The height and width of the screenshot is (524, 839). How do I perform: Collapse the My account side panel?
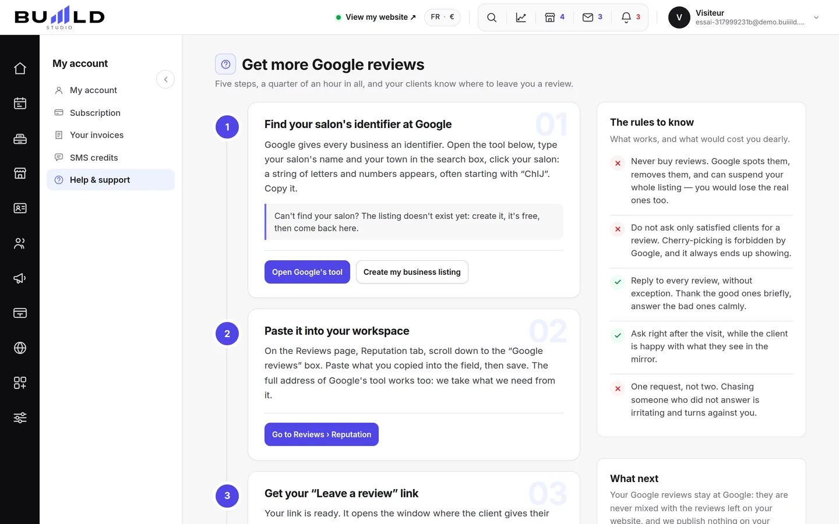tap(165, 79)
